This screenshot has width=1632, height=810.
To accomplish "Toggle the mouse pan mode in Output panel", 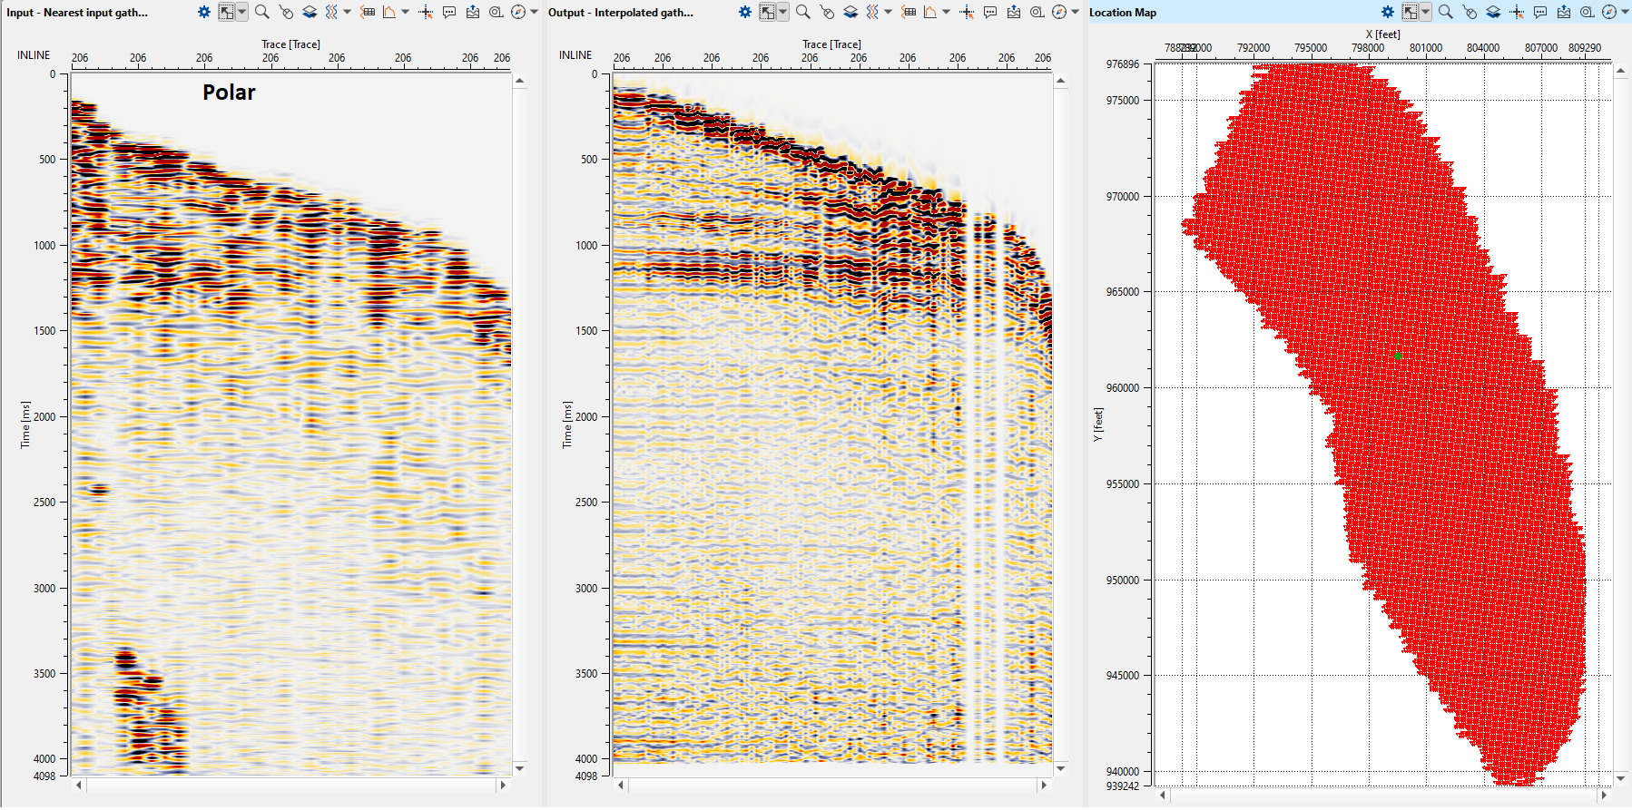I will pyautogui.click(x=827, y=12).
